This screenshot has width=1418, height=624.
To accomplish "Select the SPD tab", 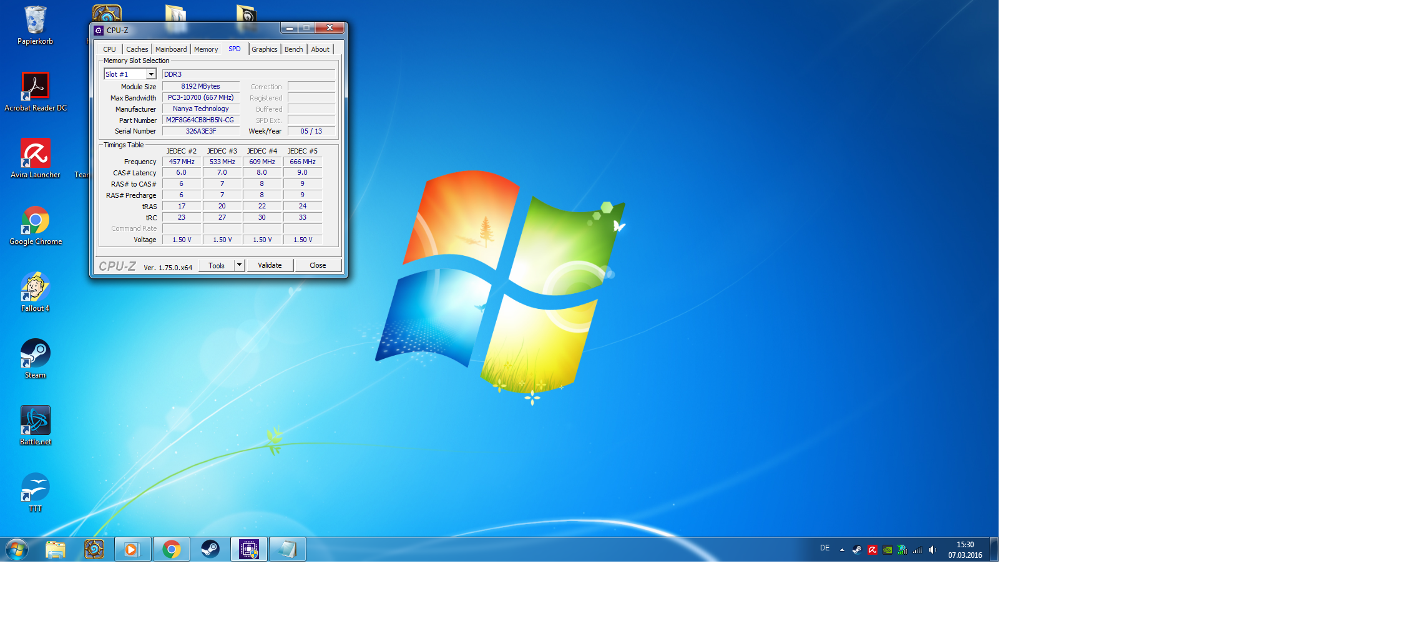I will 235,49.
